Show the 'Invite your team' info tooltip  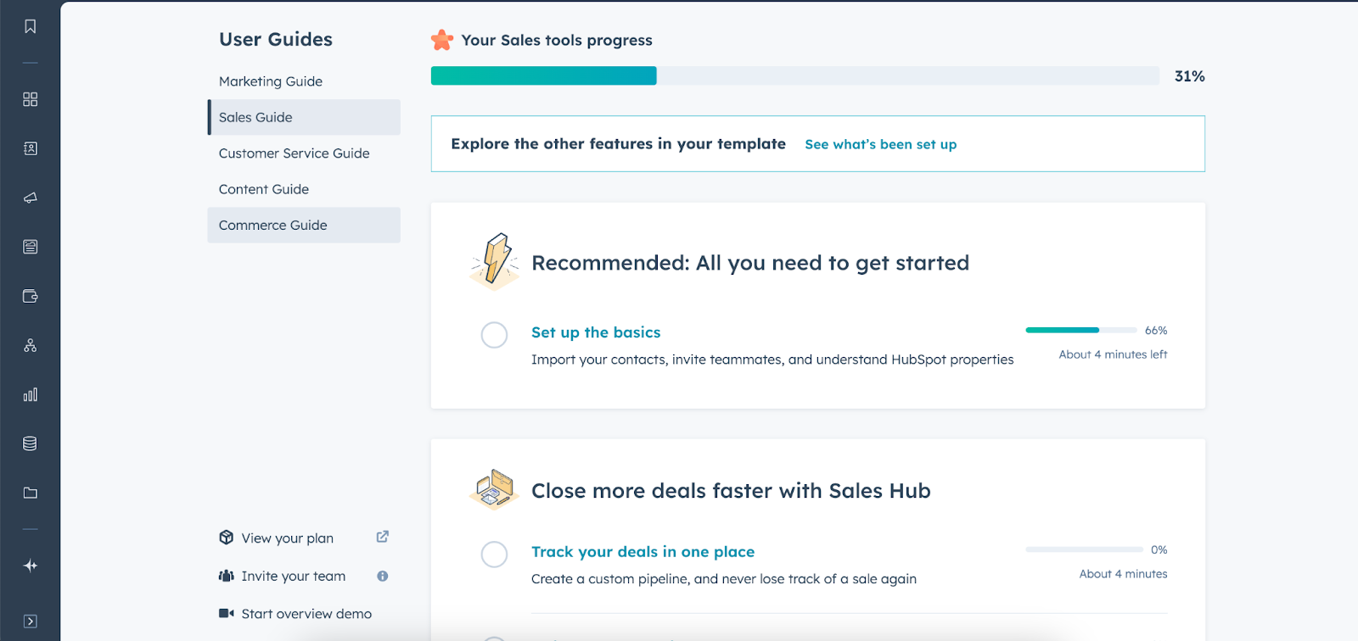tap(383, 577)
